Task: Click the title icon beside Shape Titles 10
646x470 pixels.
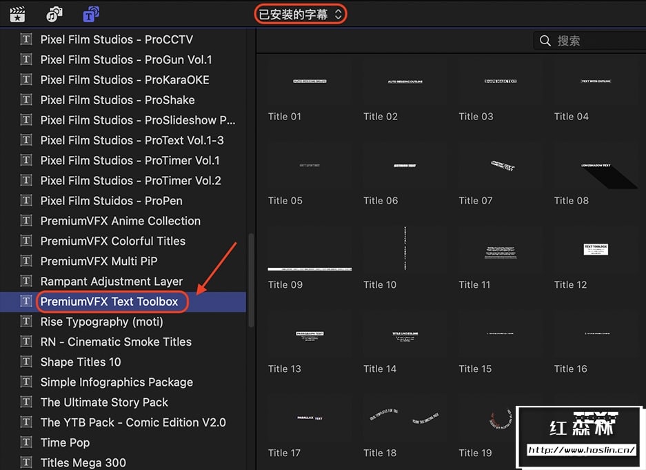Action: (26, 362)
